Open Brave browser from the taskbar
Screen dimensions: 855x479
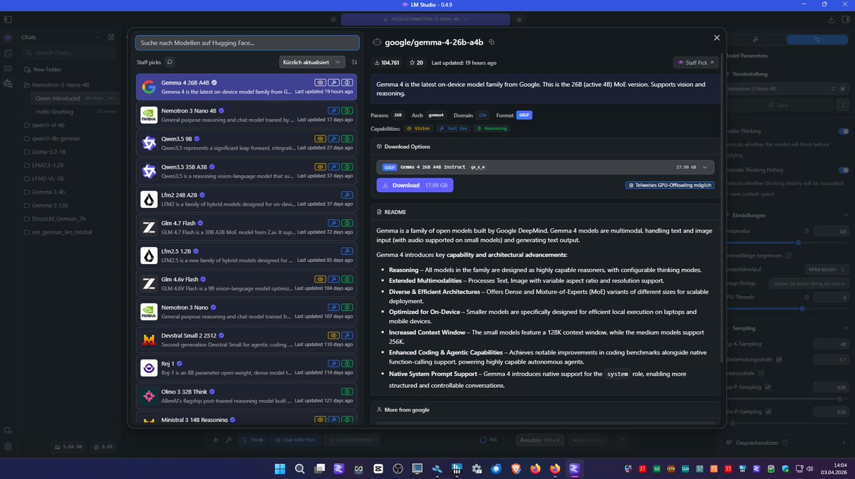516,468
